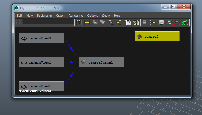Click the Frame Branch toolbar icon
This screenshot has height=115, width=202.
pos(102,22)
